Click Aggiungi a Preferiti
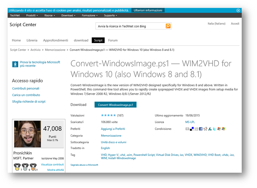This screenshot has width=257, height=188. coord(113,129)
